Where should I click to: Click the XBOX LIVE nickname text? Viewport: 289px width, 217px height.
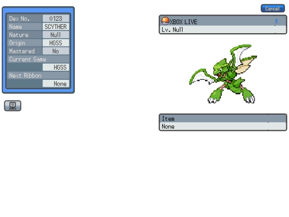(x=184, y=22)
